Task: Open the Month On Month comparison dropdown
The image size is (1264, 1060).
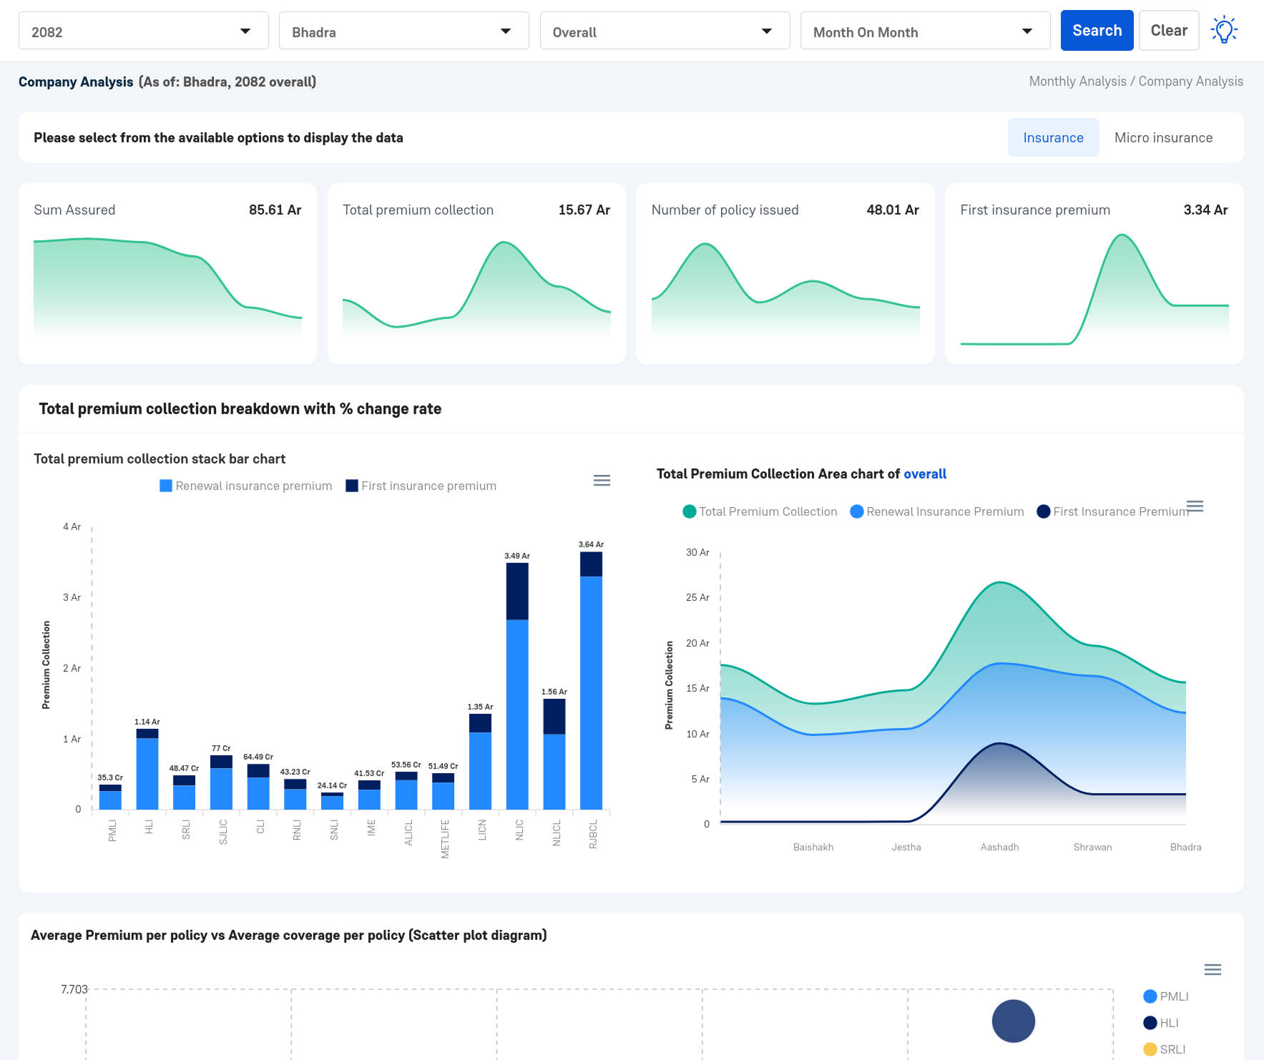Action: click(x=924, y=30)
